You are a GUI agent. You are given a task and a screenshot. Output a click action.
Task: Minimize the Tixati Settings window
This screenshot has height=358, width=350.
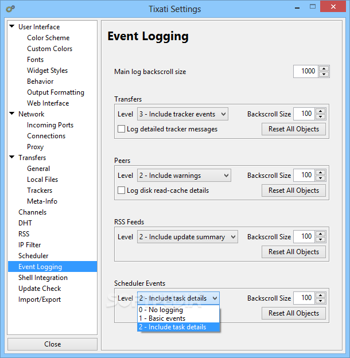pyautogui.click(x=297, y=7)
